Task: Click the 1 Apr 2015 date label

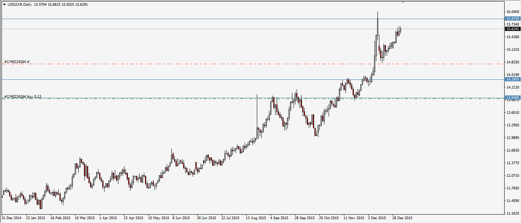Action: pos(108,218)
